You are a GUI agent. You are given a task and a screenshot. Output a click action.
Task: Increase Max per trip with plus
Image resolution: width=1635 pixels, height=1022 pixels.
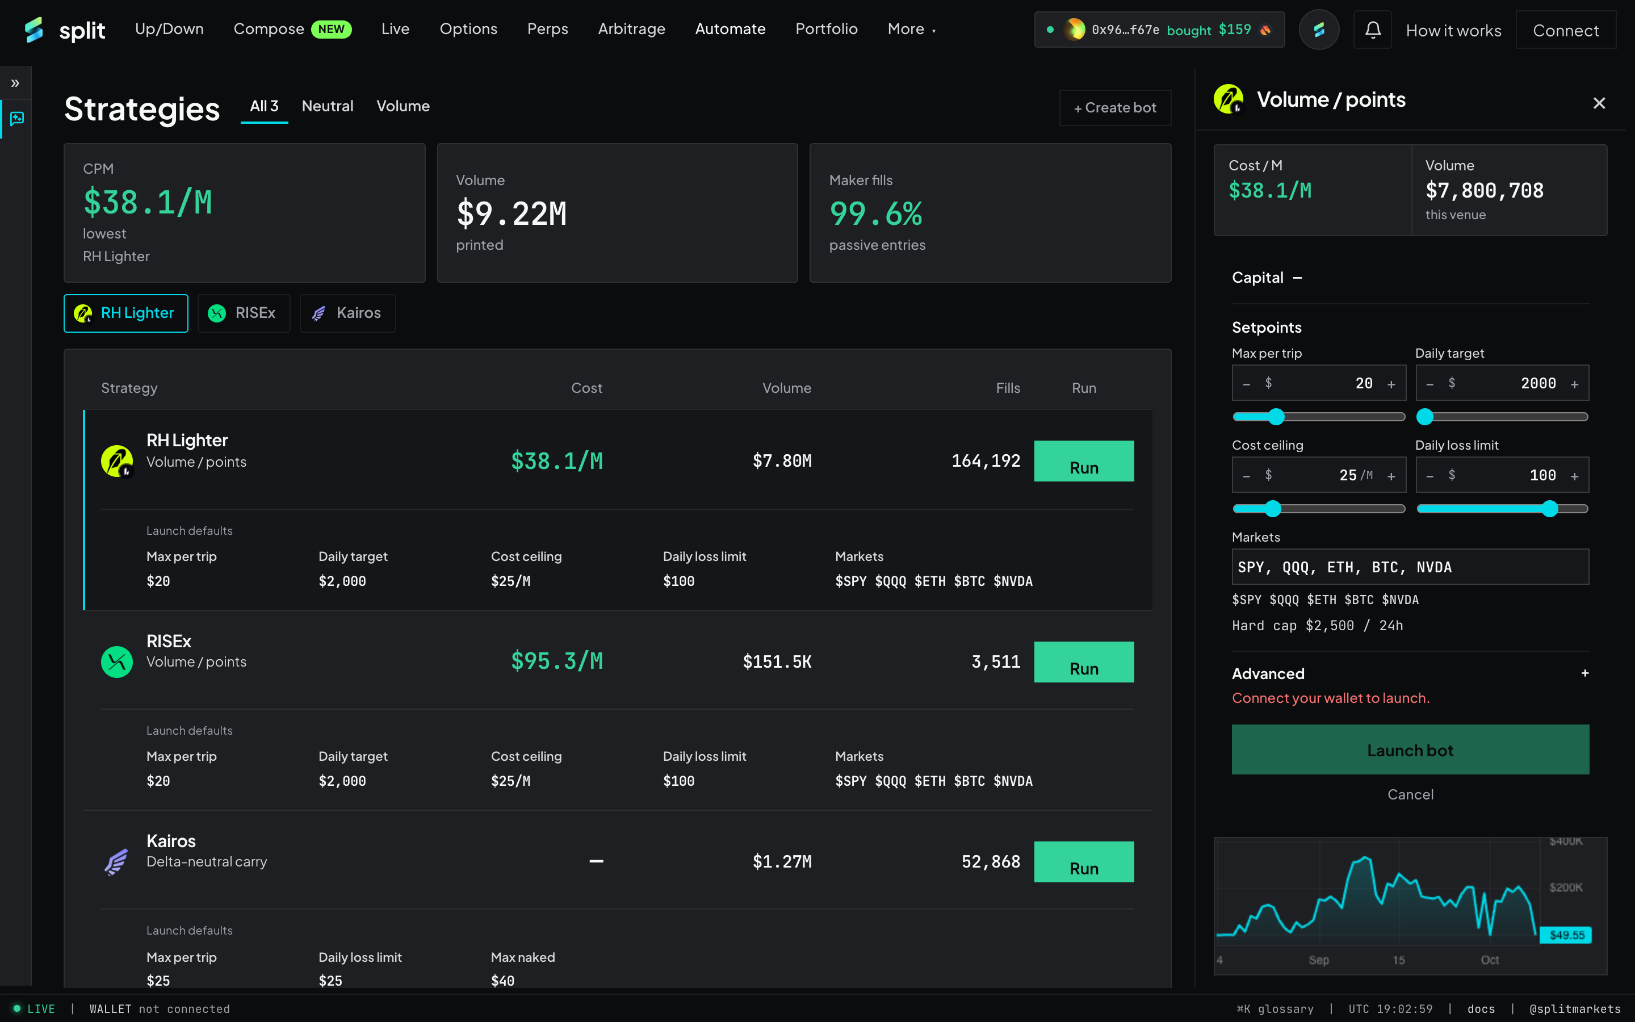click(1391, 384)
